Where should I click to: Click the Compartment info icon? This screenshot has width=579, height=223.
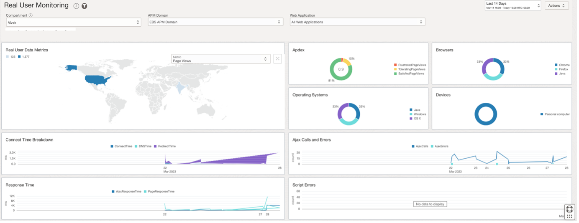coord(31,15)
